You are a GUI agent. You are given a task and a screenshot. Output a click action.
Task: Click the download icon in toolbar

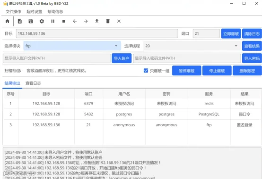click(x=97, y=21)
